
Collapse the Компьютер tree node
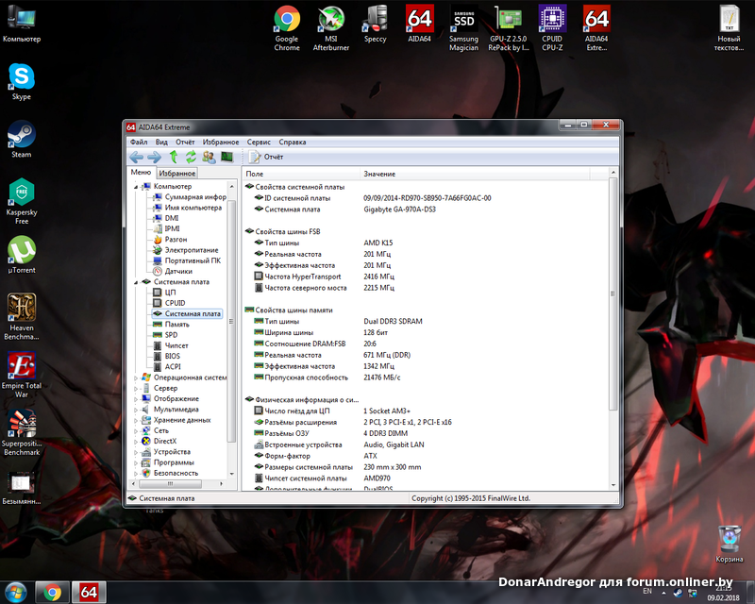[x=136, y=187]
